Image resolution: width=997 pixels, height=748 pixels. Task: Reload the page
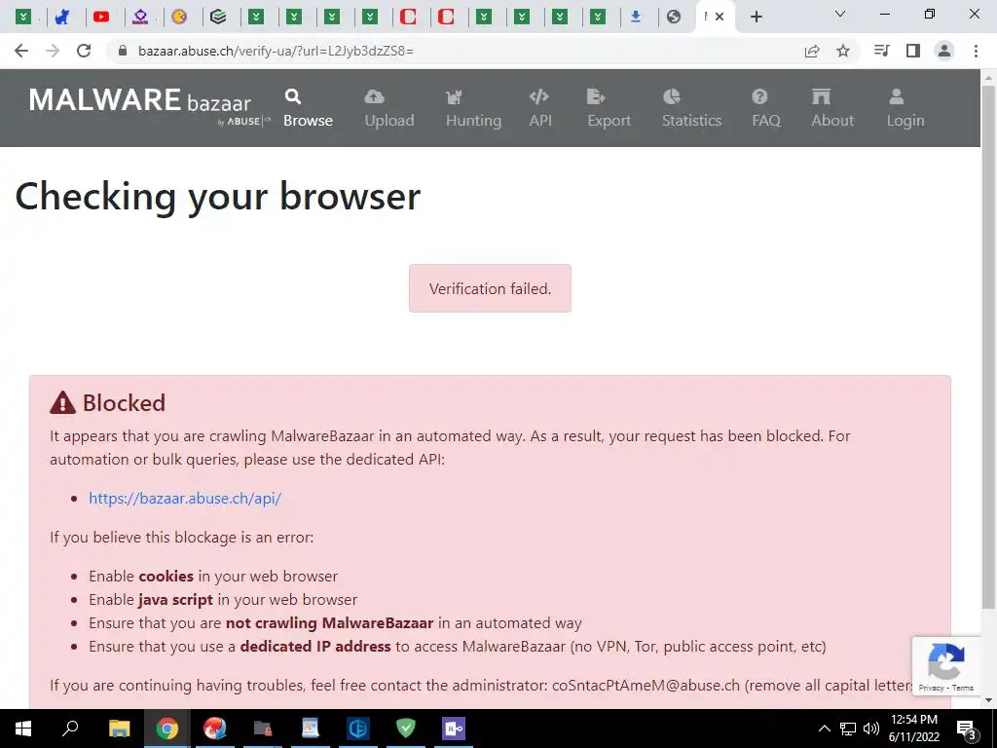(x=84, y=51)
